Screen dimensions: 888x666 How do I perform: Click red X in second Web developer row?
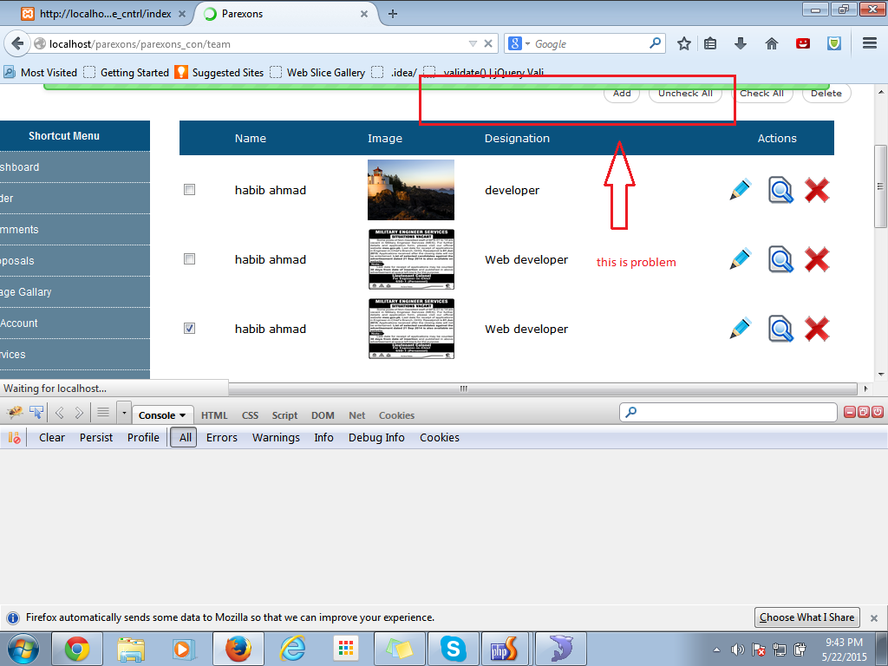coord(817,259)
